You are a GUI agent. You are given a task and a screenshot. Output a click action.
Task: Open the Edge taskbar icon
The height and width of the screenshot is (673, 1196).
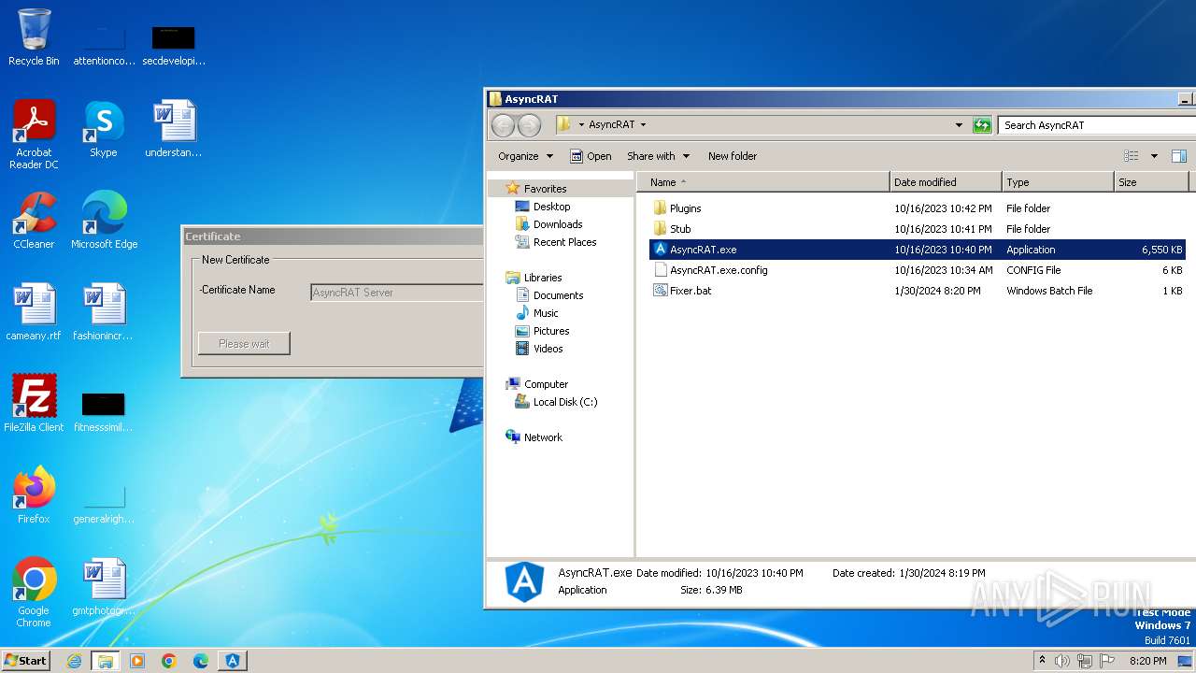pos(201,661)
